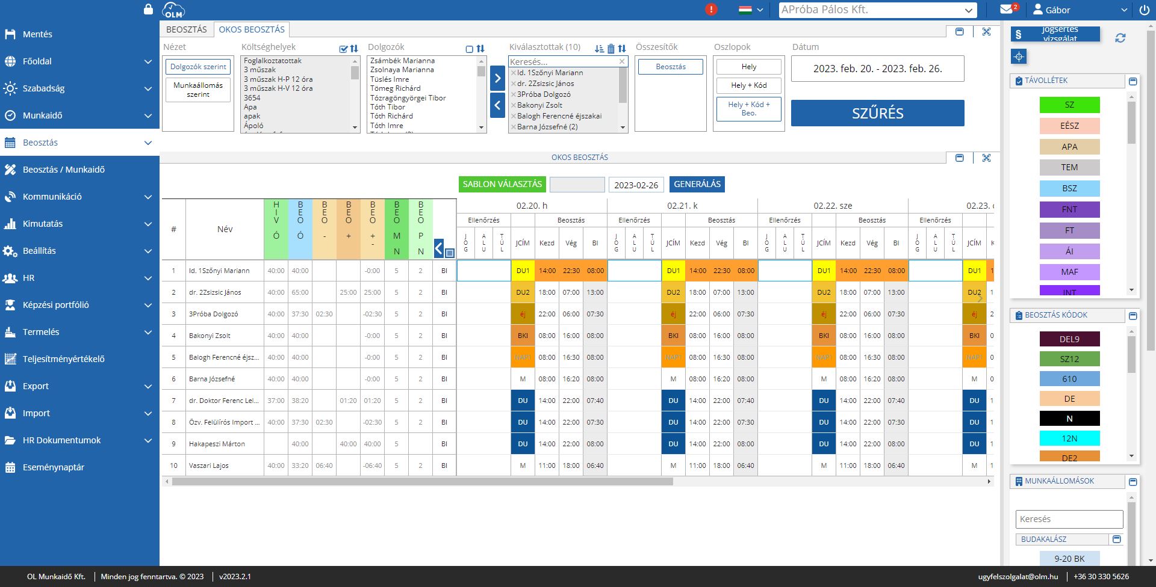The width and height of the screenshot is (1156, 587).
Task: Remove Bakonyi Zsolt from Kiválasztottak
Action: pos(514,105)
